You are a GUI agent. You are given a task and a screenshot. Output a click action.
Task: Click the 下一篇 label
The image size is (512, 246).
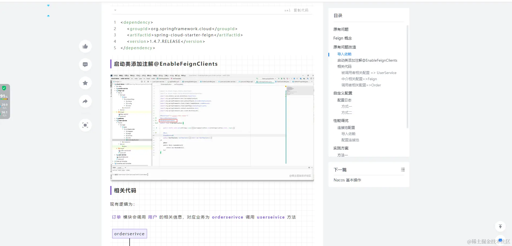coord(340,170)
